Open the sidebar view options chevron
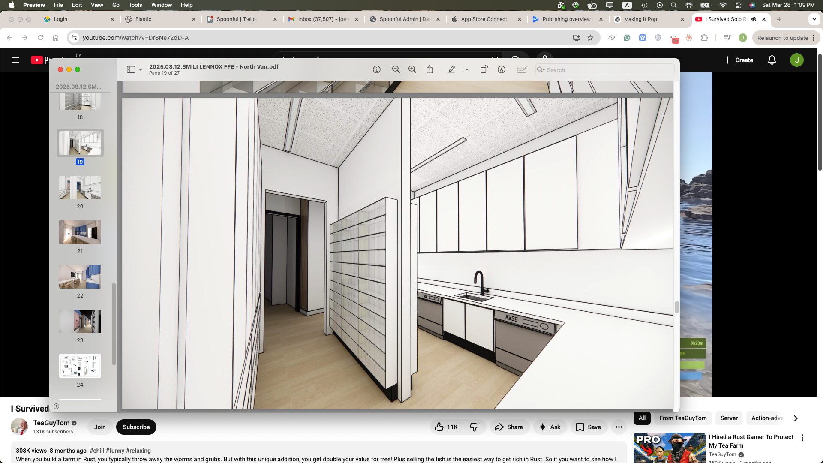The image size is (823, 463). click(x=141, y=69)
